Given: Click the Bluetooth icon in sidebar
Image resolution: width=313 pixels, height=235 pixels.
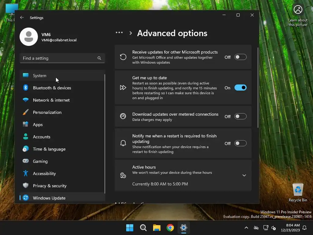Looking at the screenshot, I should pyautogui.click(x=26, y=88).
